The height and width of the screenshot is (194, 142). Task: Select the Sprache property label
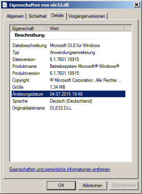point(20,101)
